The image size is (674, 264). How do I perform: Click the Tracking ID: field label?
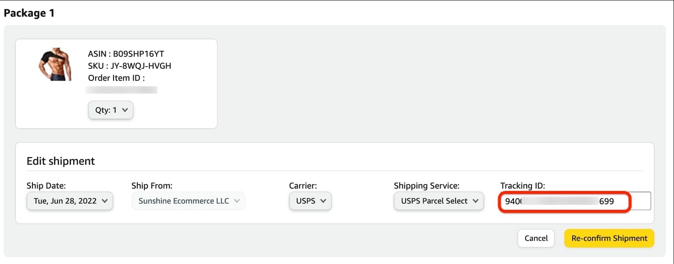[523, 186]
